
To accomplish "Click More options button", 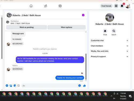I will pos(66,27).
